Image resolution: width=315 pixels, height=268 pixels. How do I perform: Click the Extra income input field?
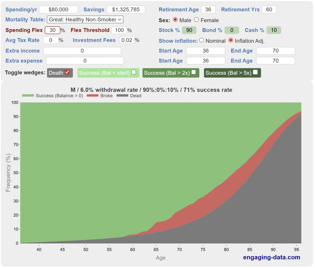pyautogui.click(x=82, y=51)
